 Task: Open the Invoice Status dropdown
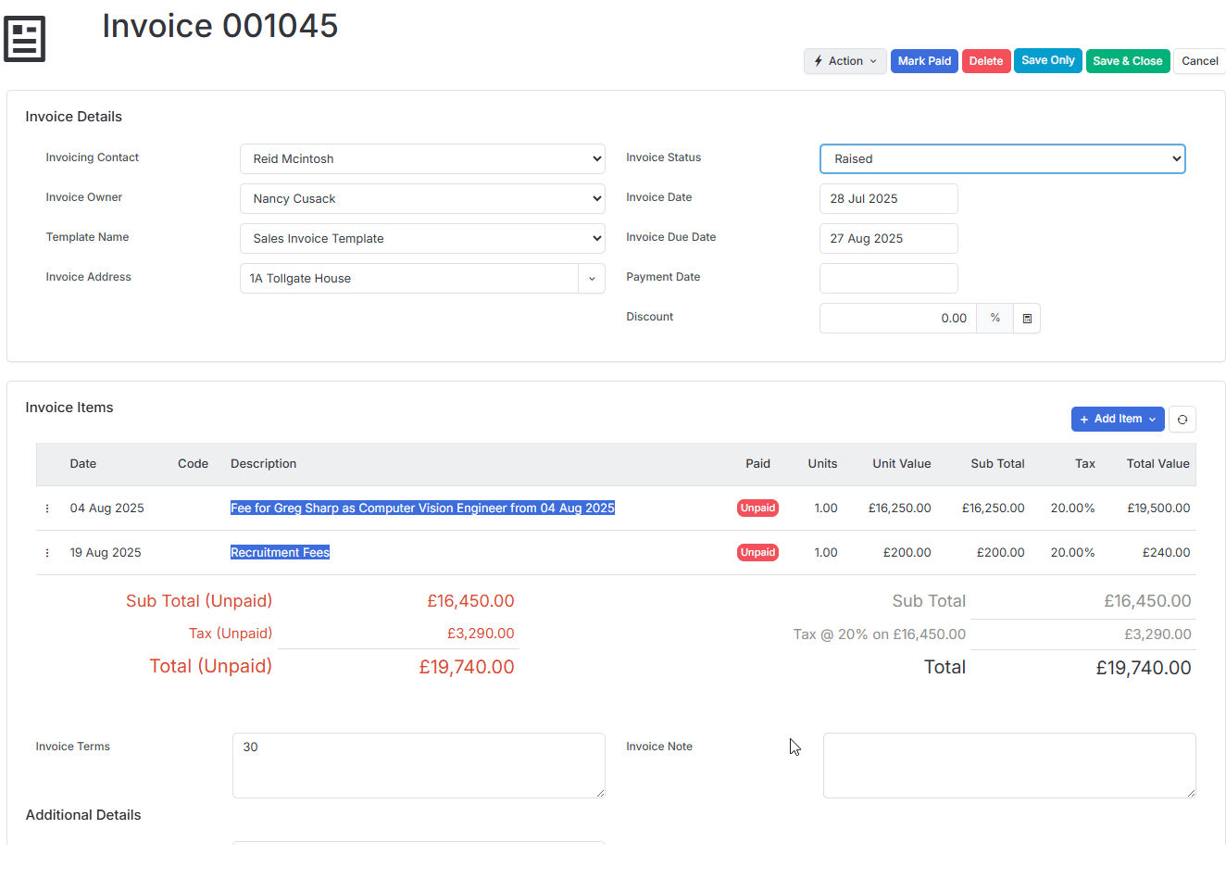coord(1003,159)
